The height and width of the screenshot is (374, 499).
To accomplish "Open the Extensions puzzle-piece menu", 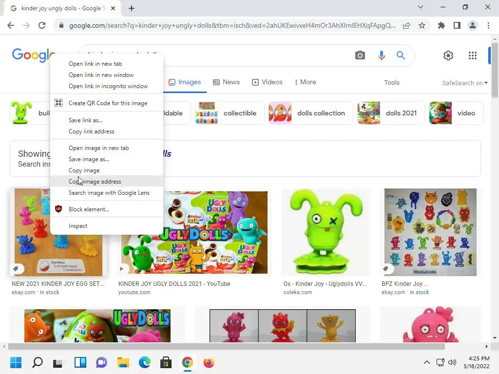I will tap(441, 25).
